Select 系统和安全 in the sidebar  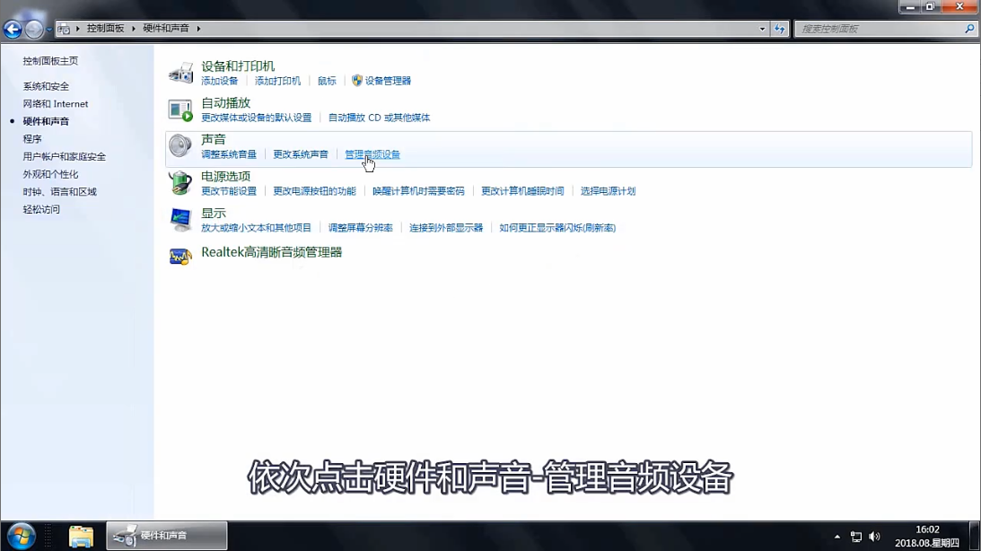[47, 86]
